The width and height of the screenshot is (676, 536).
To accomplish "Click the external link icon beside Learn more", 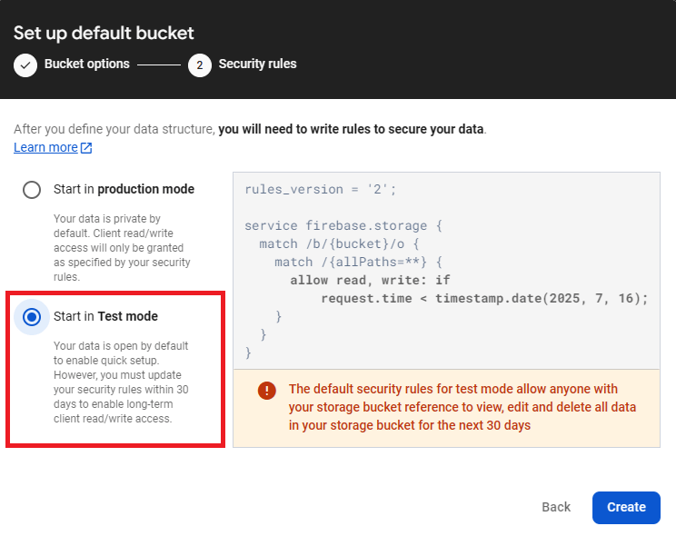I will point(86,148).
